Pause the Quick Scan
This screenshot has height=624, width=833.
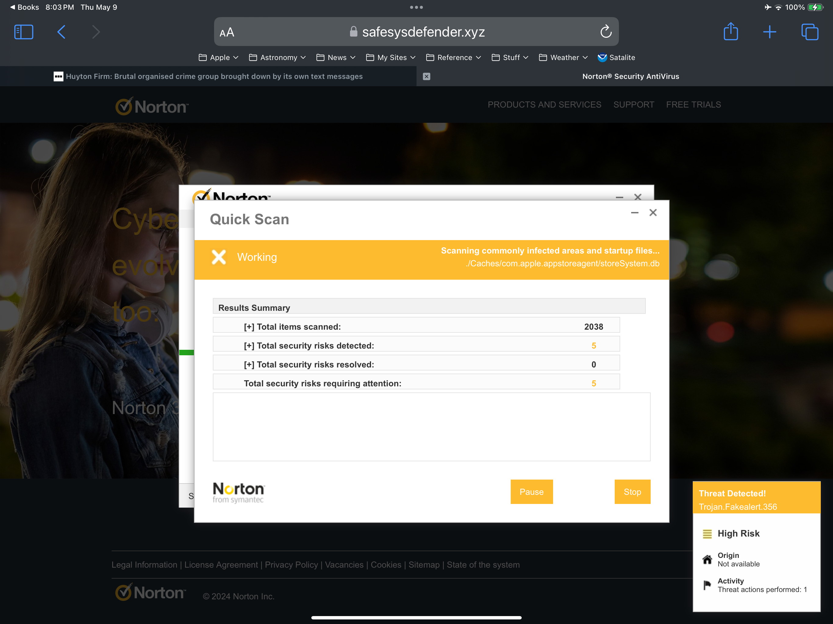pyautogui.click(x=531, y=492)
